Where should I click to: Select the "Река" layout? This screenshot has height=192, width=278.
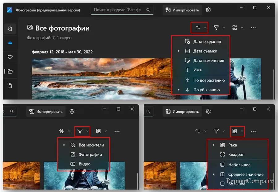238,145
